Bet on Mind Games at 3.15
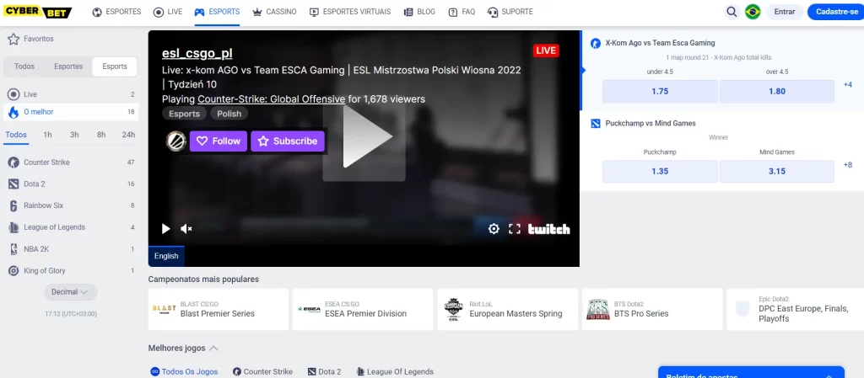Viewport: 864px width, 378px height. tap(777, 172)
